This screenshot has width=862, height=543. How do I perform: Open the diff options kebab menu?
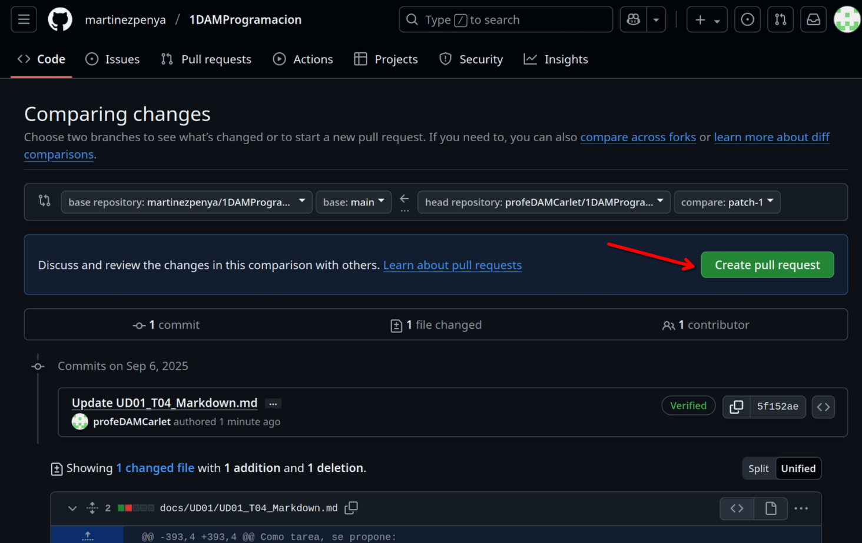tap(801, 508)
